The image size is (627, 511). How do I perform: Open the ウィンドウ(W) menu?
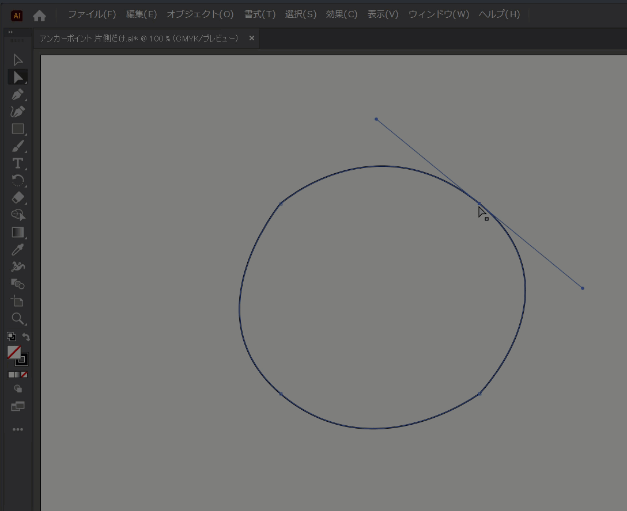click(x=439, y=14)
